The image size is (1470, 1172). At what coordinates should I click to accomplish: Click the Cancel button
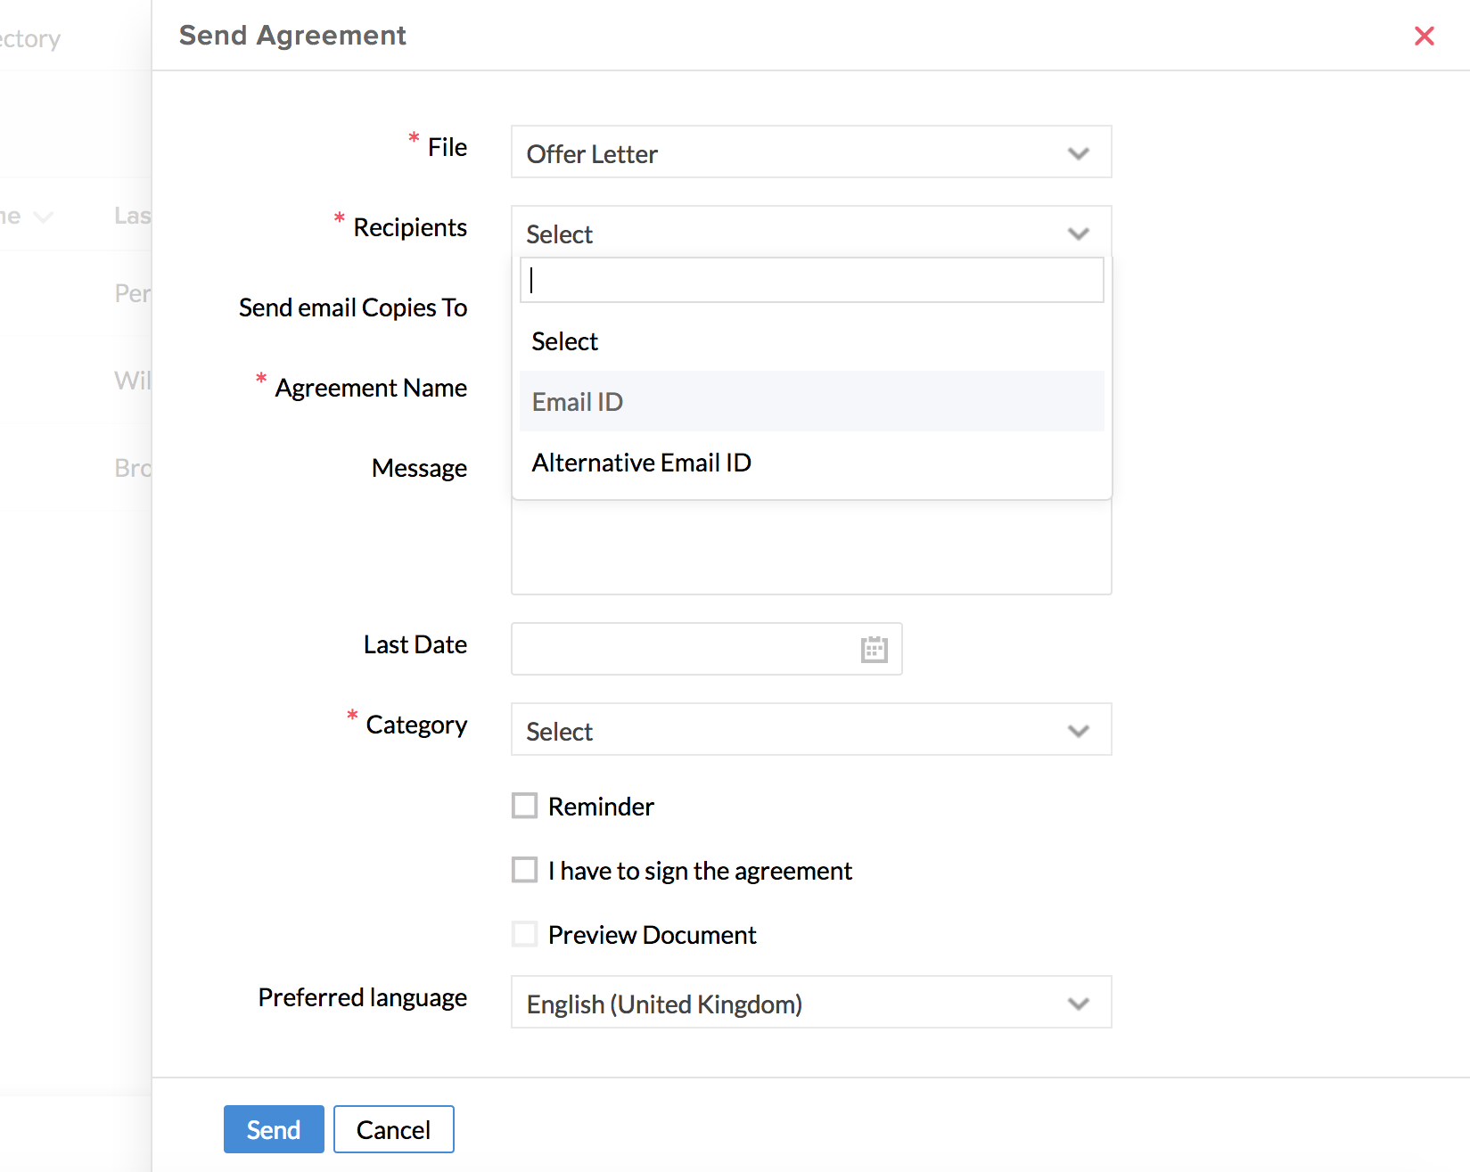tap(393, 1129)
